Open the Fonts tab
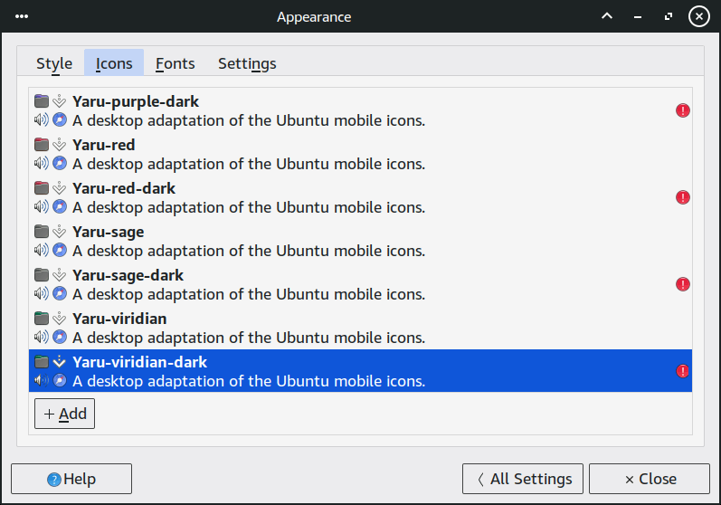721x505 pixels. (175, 63)
